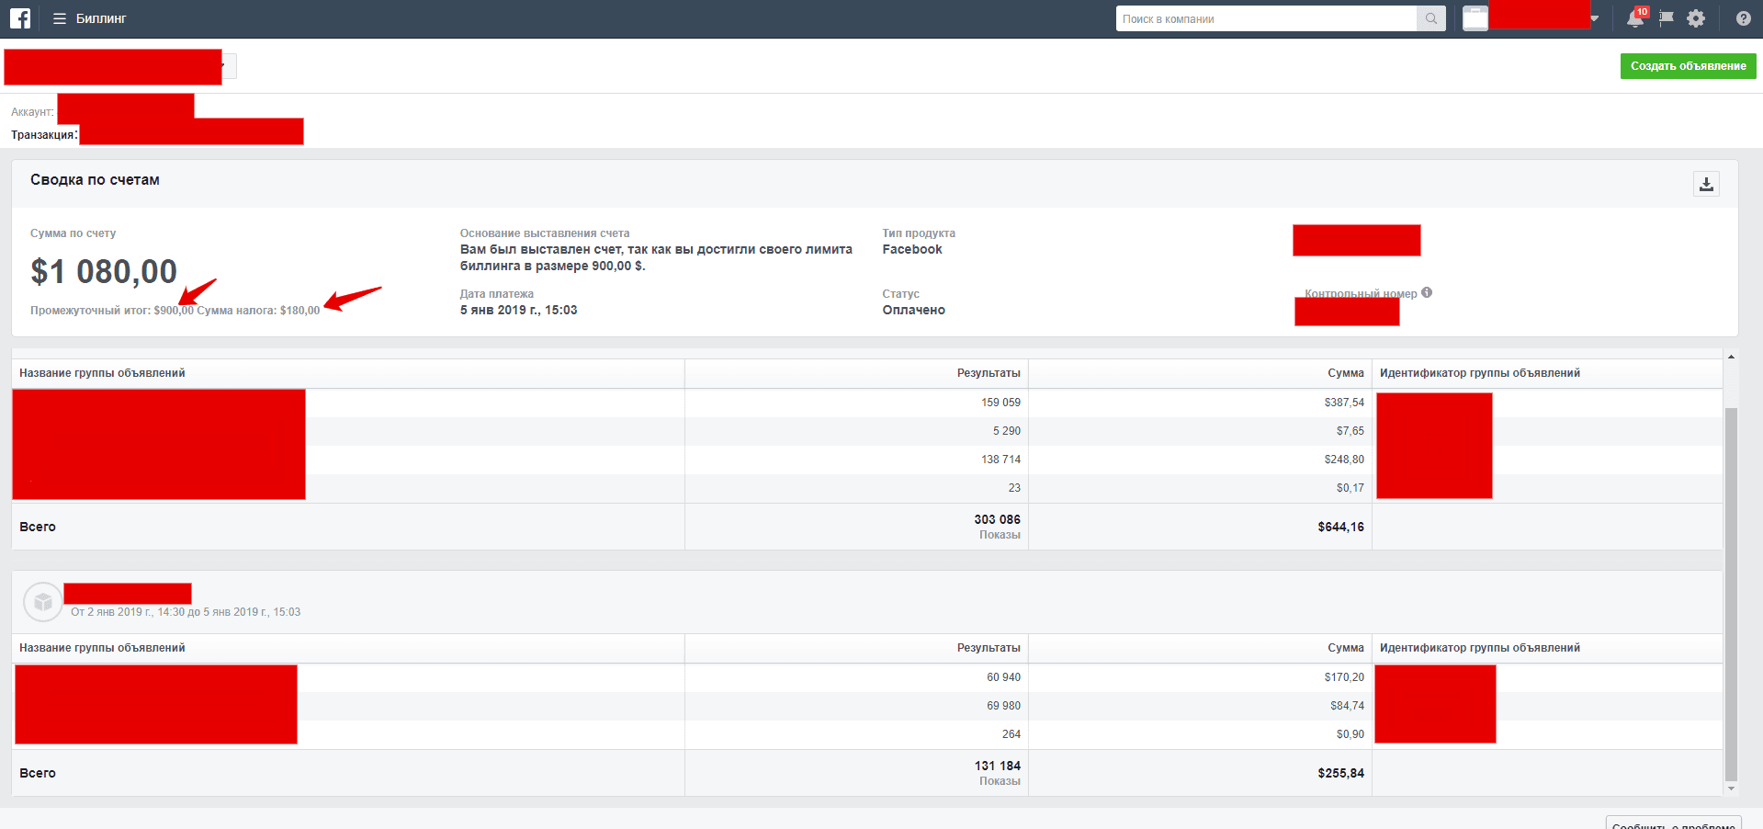Select the 138 714 results cell
This screenshot has width=1763, height=829.
point(1000,460)
